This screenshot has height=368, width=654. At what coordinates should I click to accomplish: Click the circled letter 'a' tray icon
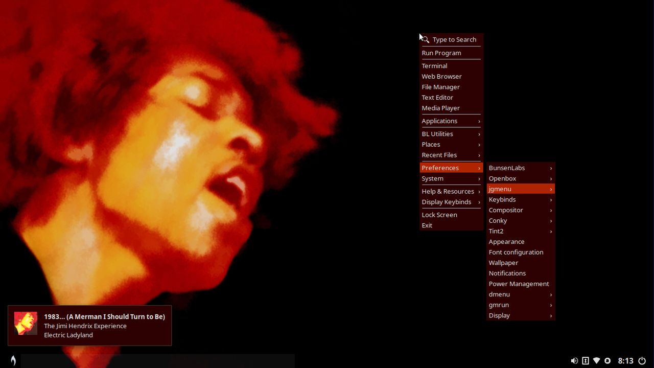point(608,361)
